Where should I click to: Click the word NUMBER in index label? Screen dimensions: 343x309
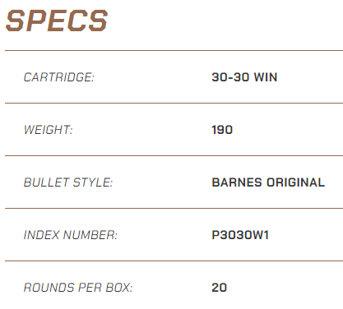click(x=90, y=235)
